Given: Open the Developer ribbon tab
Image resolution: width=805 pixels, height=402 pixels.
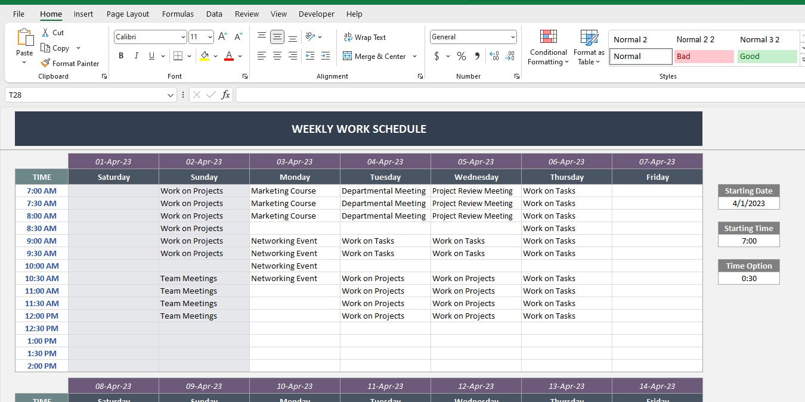Looking at the screenshot, I should point(316,14).
